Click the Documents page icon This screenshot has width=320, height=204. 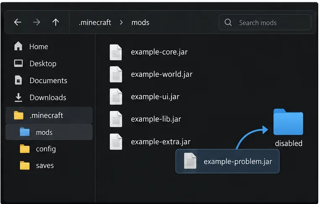pyautogui.click(x=18, y=80)
